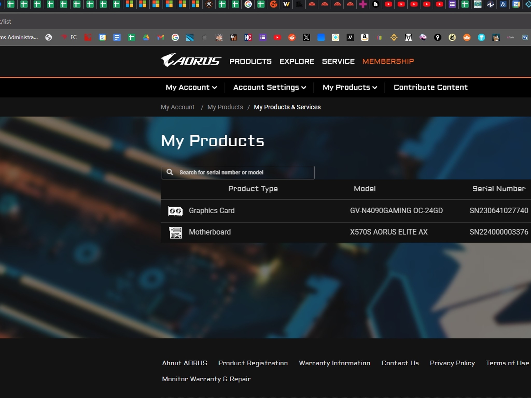This screenshot has height=398, width=531.
Task: Click model X570S AORUS ELITE AX
Action: click(x=389, y=232)
